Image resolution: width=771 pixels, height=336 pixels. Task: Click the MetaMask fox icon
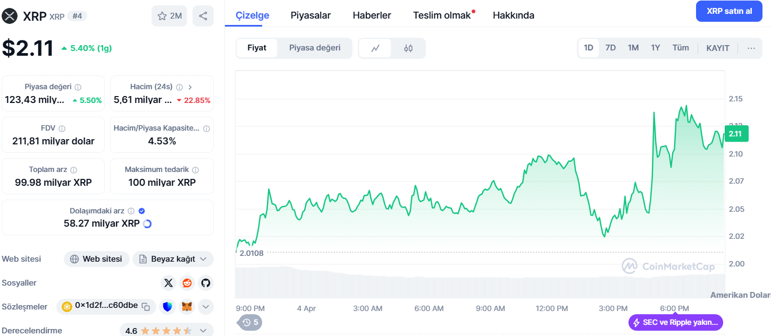pos(187,306)
